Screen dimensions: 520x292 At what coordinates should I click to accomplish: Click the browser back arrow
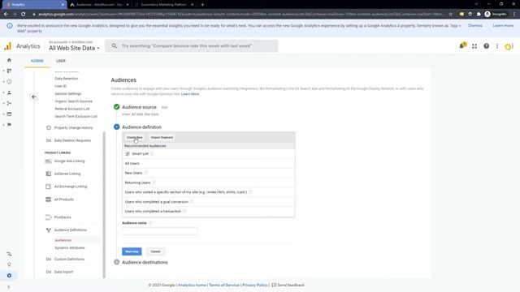click(x=6, y=15)
